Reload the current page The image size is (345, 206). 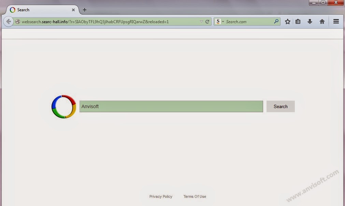tap(207, 21)
